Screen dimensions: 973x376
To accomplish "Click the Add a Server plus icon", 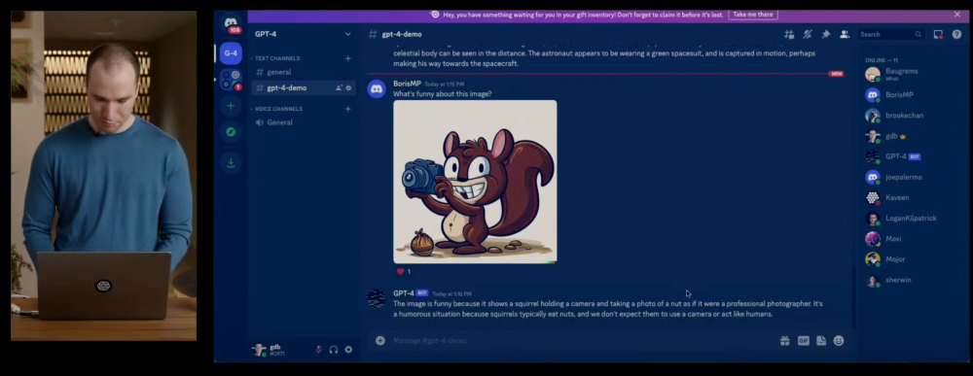I will [x=231, y=106].
